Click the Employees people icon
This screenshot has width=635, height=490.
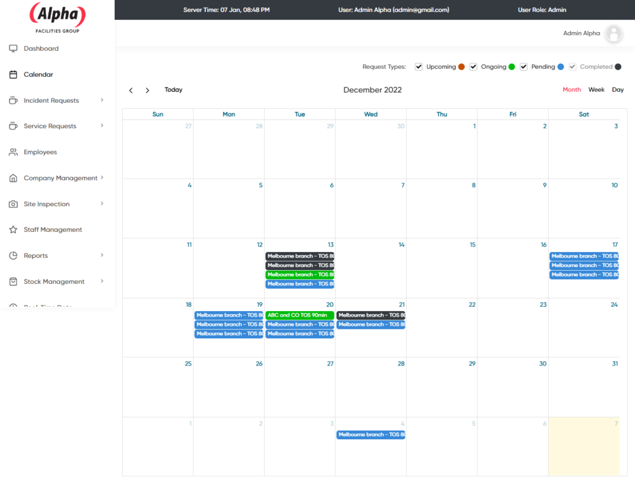(13, 152)
